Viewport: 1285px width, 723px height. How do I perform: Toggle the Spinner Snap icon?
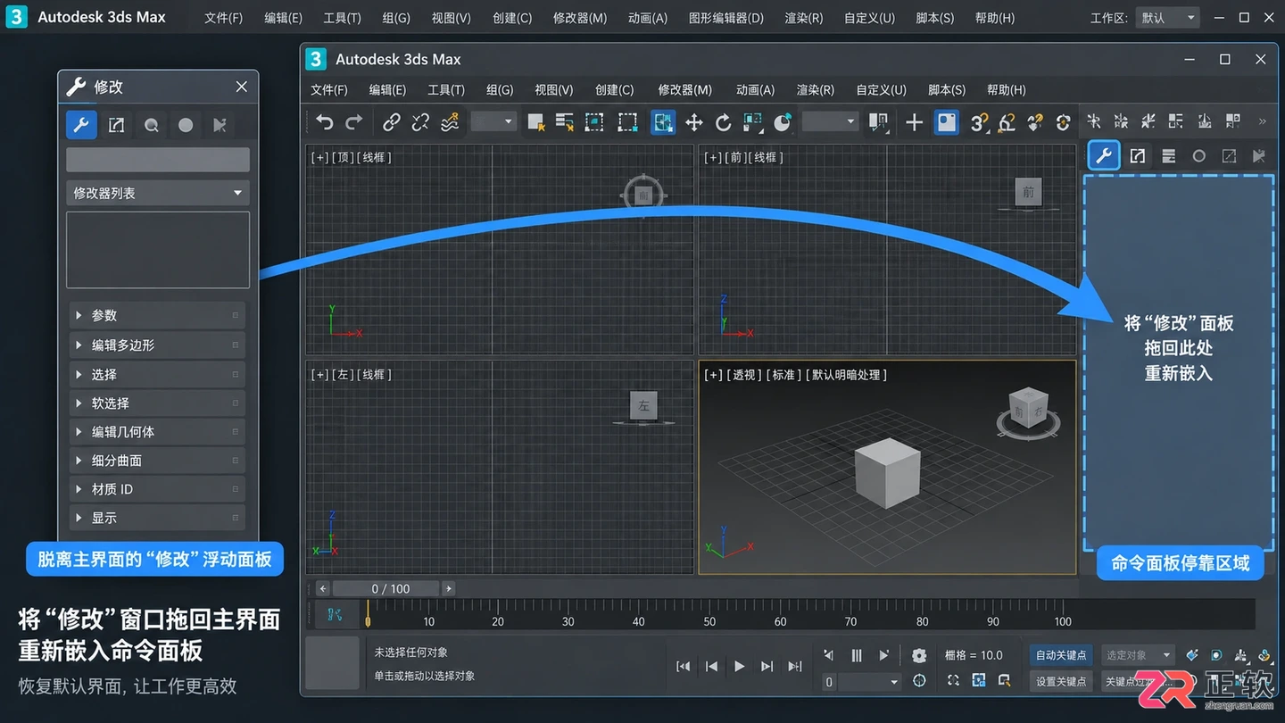pyautogui.click(x=1063, y=122)
